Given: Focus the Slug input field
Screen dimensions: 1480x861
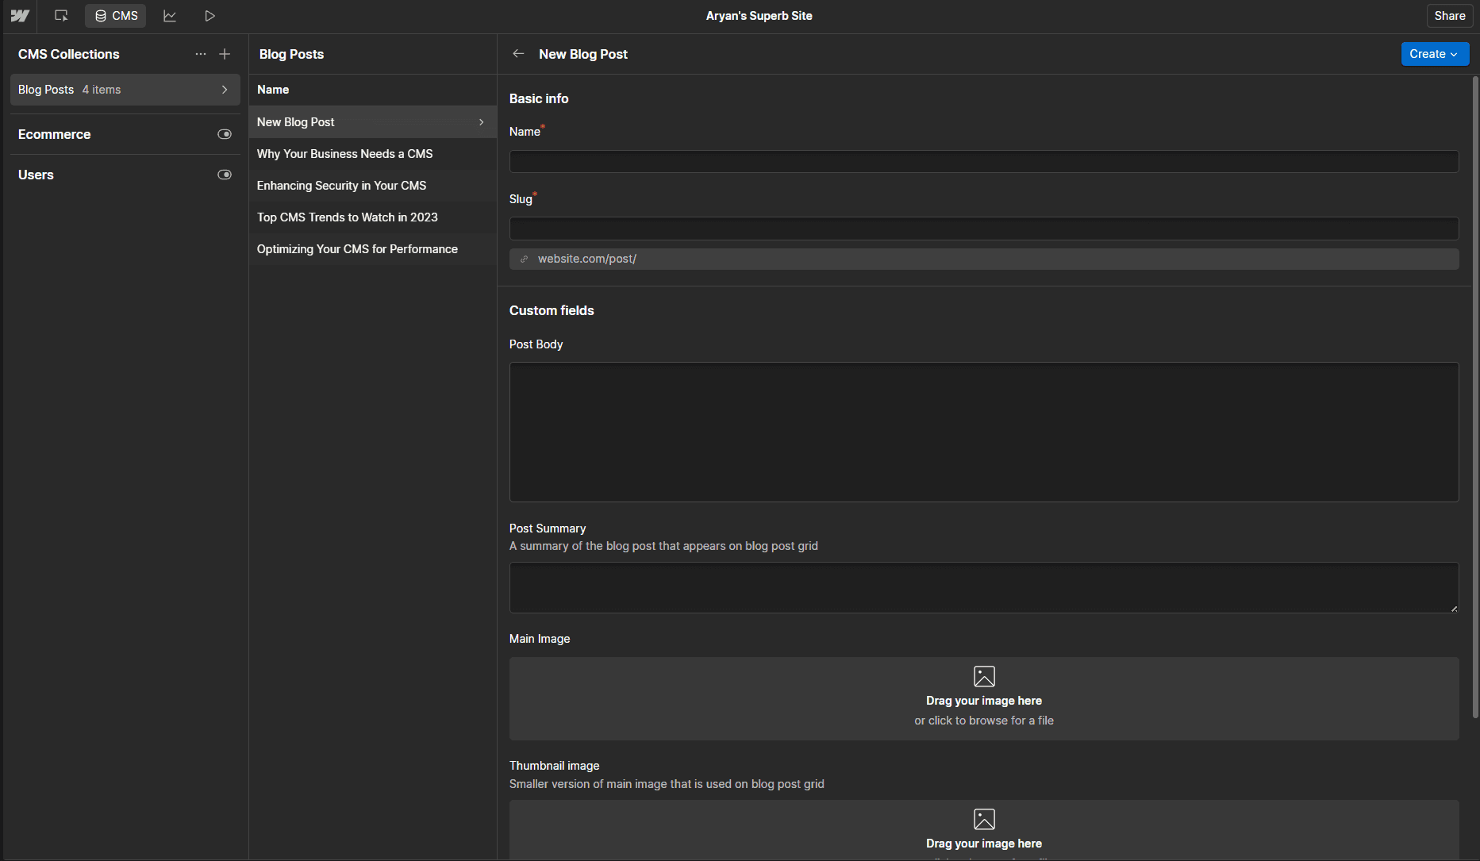Looking at the screenshot, I should [984, 229].
